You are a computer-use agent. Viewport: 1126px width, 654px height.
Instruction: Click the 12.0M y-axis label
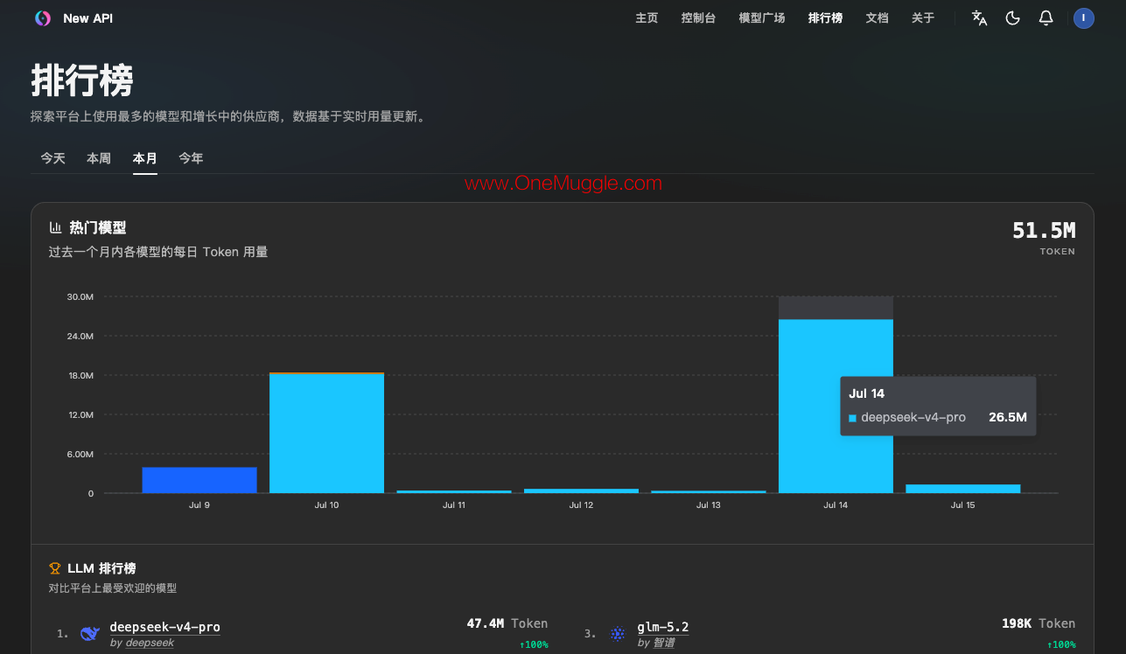click(x=80, y=415)
